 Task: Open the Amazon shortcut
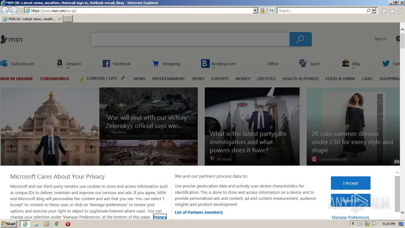tap(69, 64)
